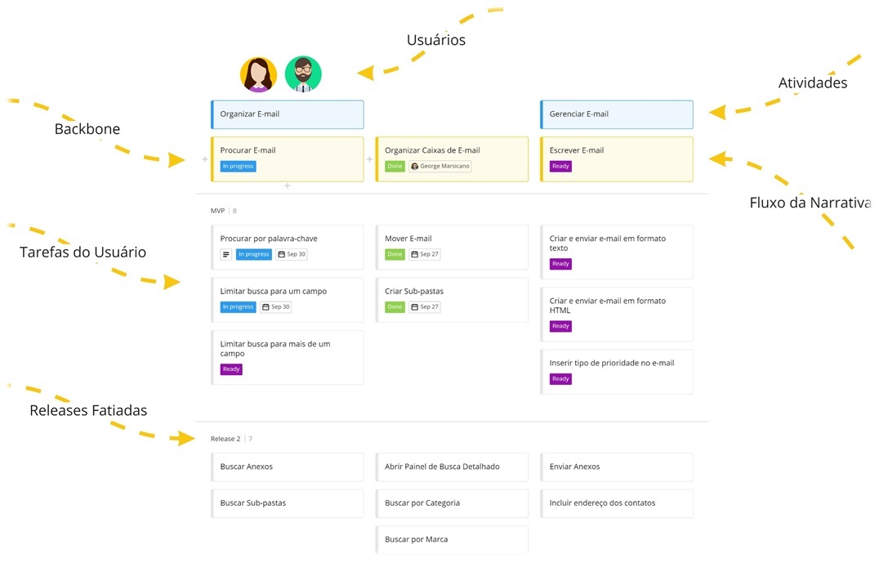
Task: Click In progress status on Procurar E-mail
Action: click(238, 166)
